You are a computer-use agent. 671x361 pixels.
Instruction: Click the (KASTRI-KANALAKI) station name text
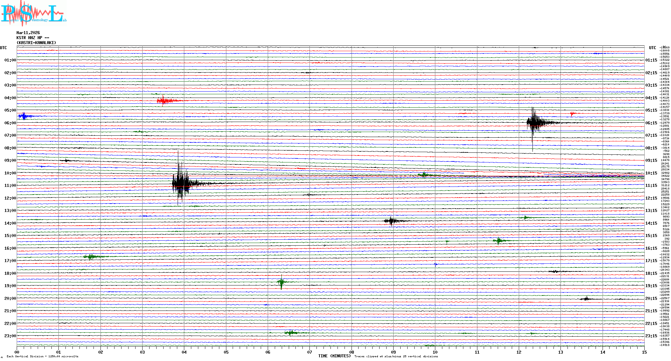coord(36,43)
